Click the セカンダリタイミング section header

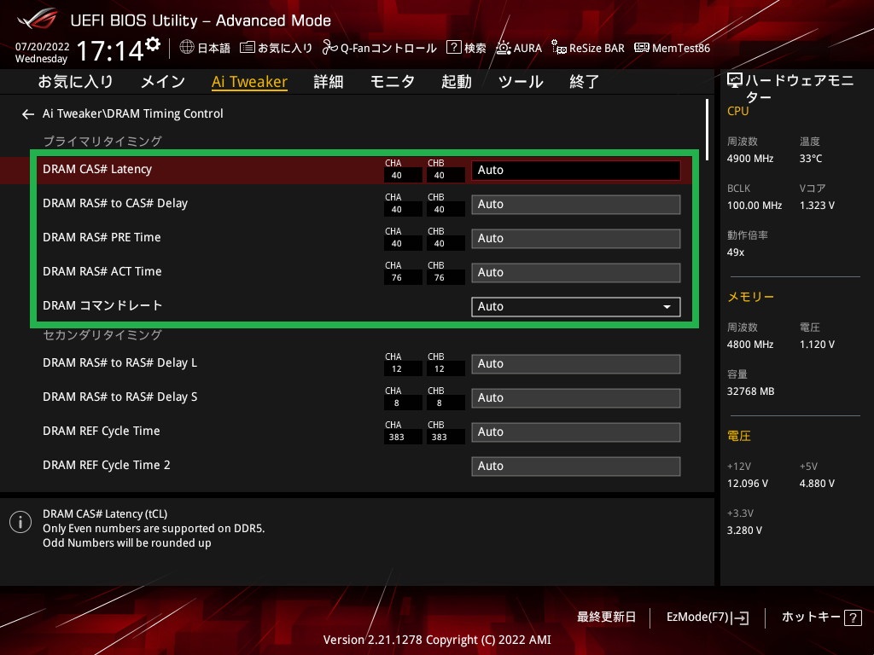click(x=102, y=334)
